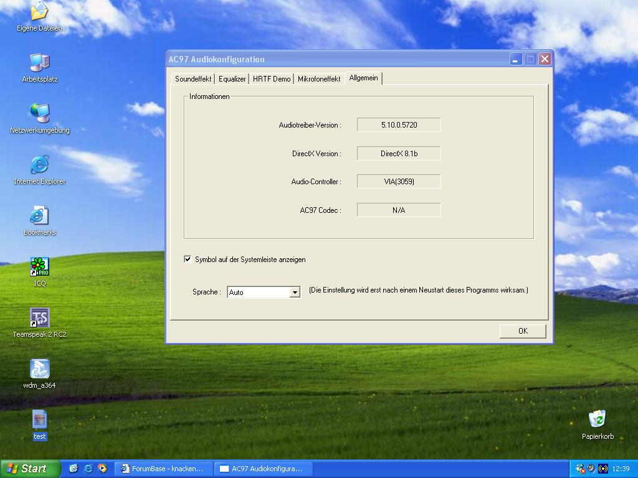Click Outlook Express quick launch icon
The image size is (638, 478).
click(x=74, y=469)
